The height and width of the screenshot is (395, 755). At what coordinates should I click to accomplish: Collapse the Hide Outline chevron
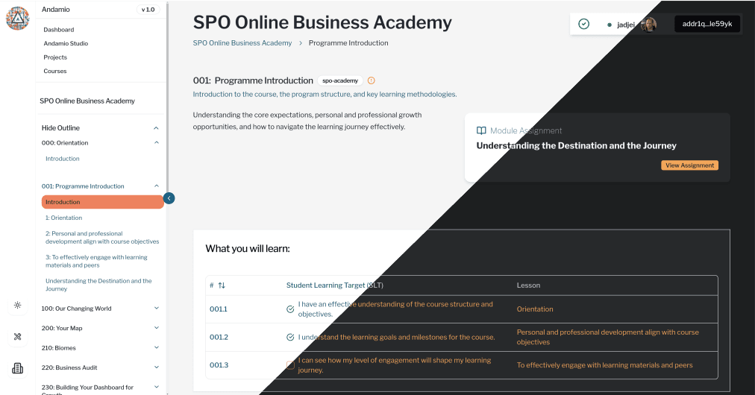(x=156, y=128)
